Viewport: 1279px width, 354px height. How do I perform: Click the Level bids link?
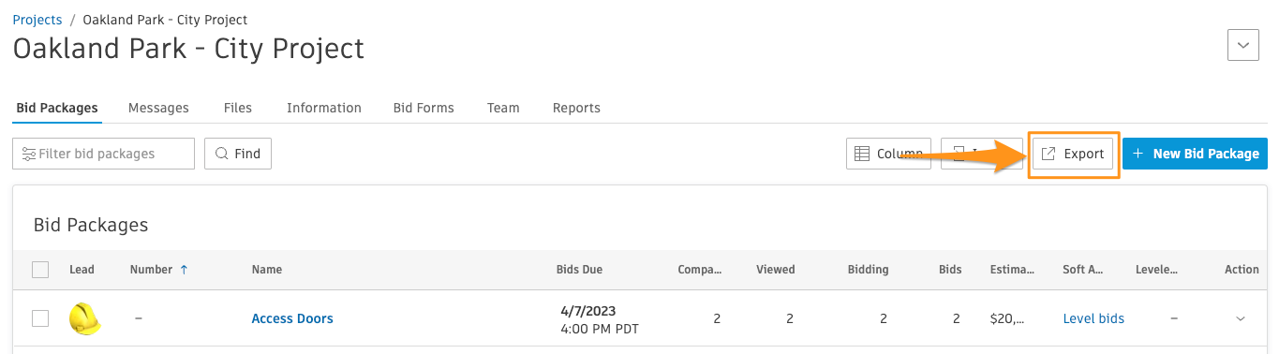pos(1093,318)
